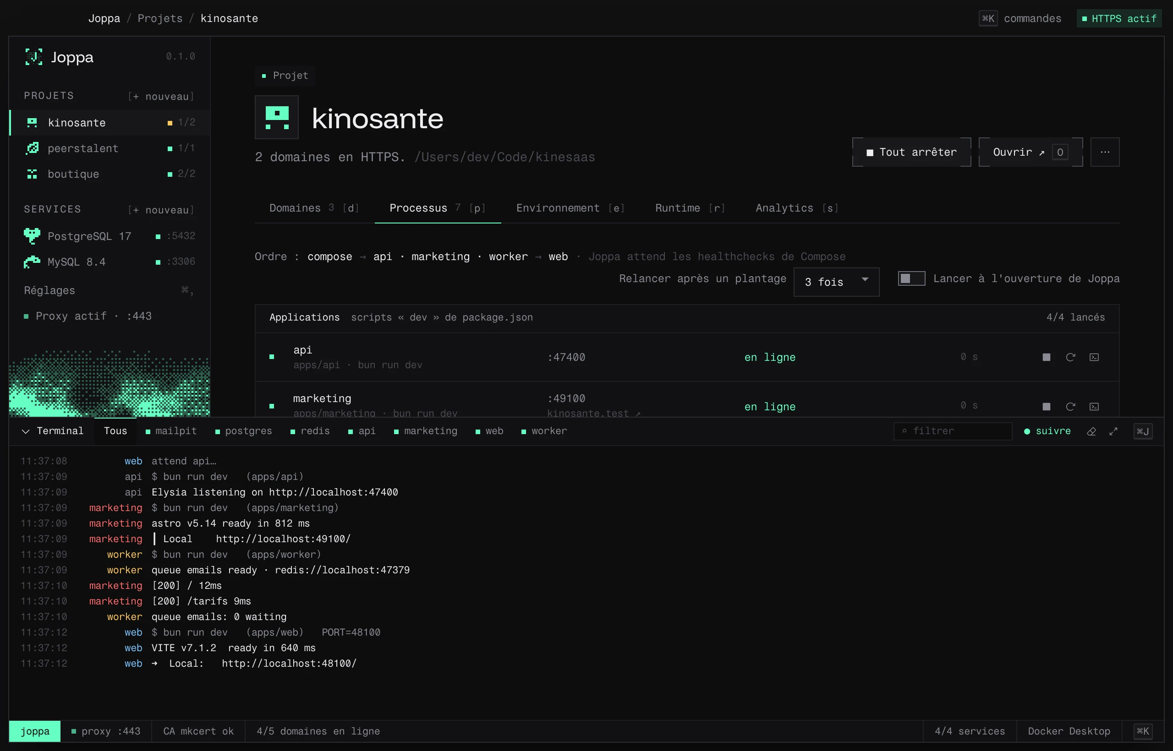Click the PostgreSQL 17 service icon

[x=32, y=236]
